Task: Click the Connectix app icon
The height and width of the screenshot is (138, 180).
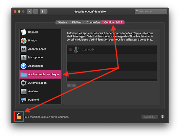Action: (x=77, y=49)
